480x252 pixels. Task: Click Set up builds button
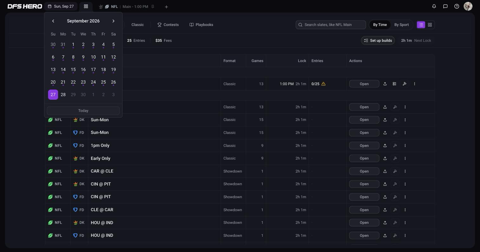(x=378, y=41)
